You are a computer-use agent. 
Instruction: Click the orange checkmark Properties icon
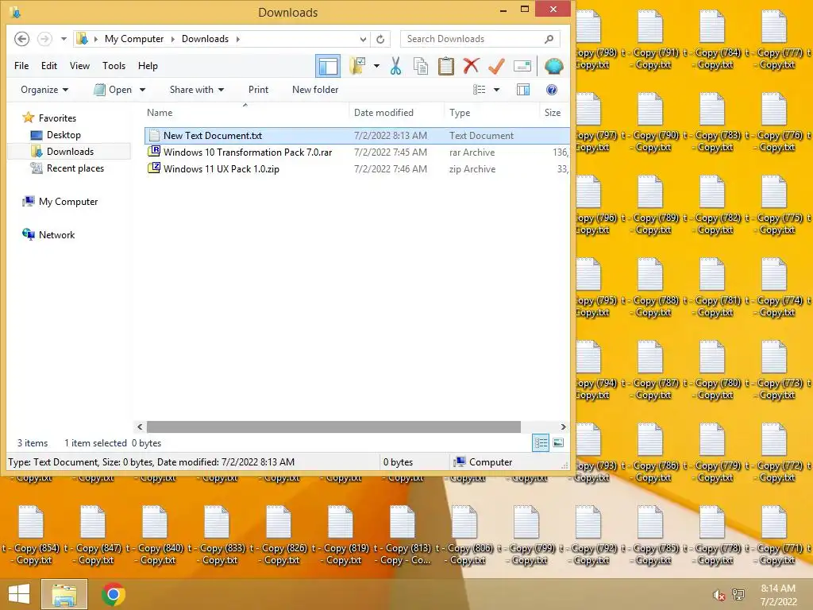(x=496, y=66)
